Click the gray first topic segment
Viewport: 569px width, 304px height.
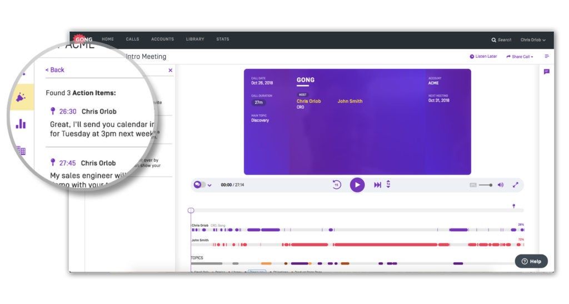207,263
